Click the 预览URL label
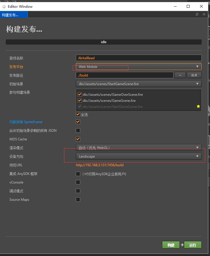Viewport: 210px width, 256px height. tap(16, 165)
